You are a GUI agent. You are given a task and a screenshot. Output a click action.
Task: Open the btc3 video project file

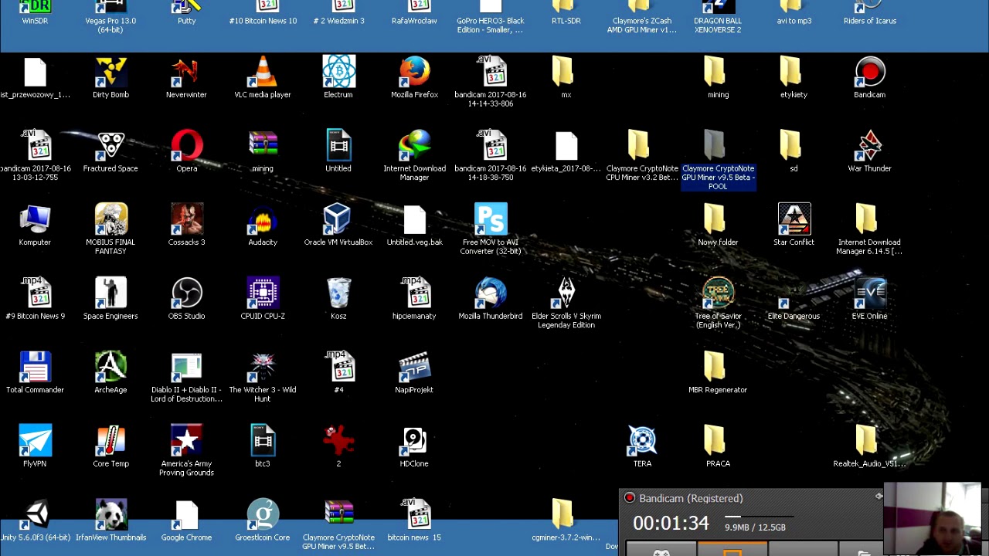click(263, 442)
